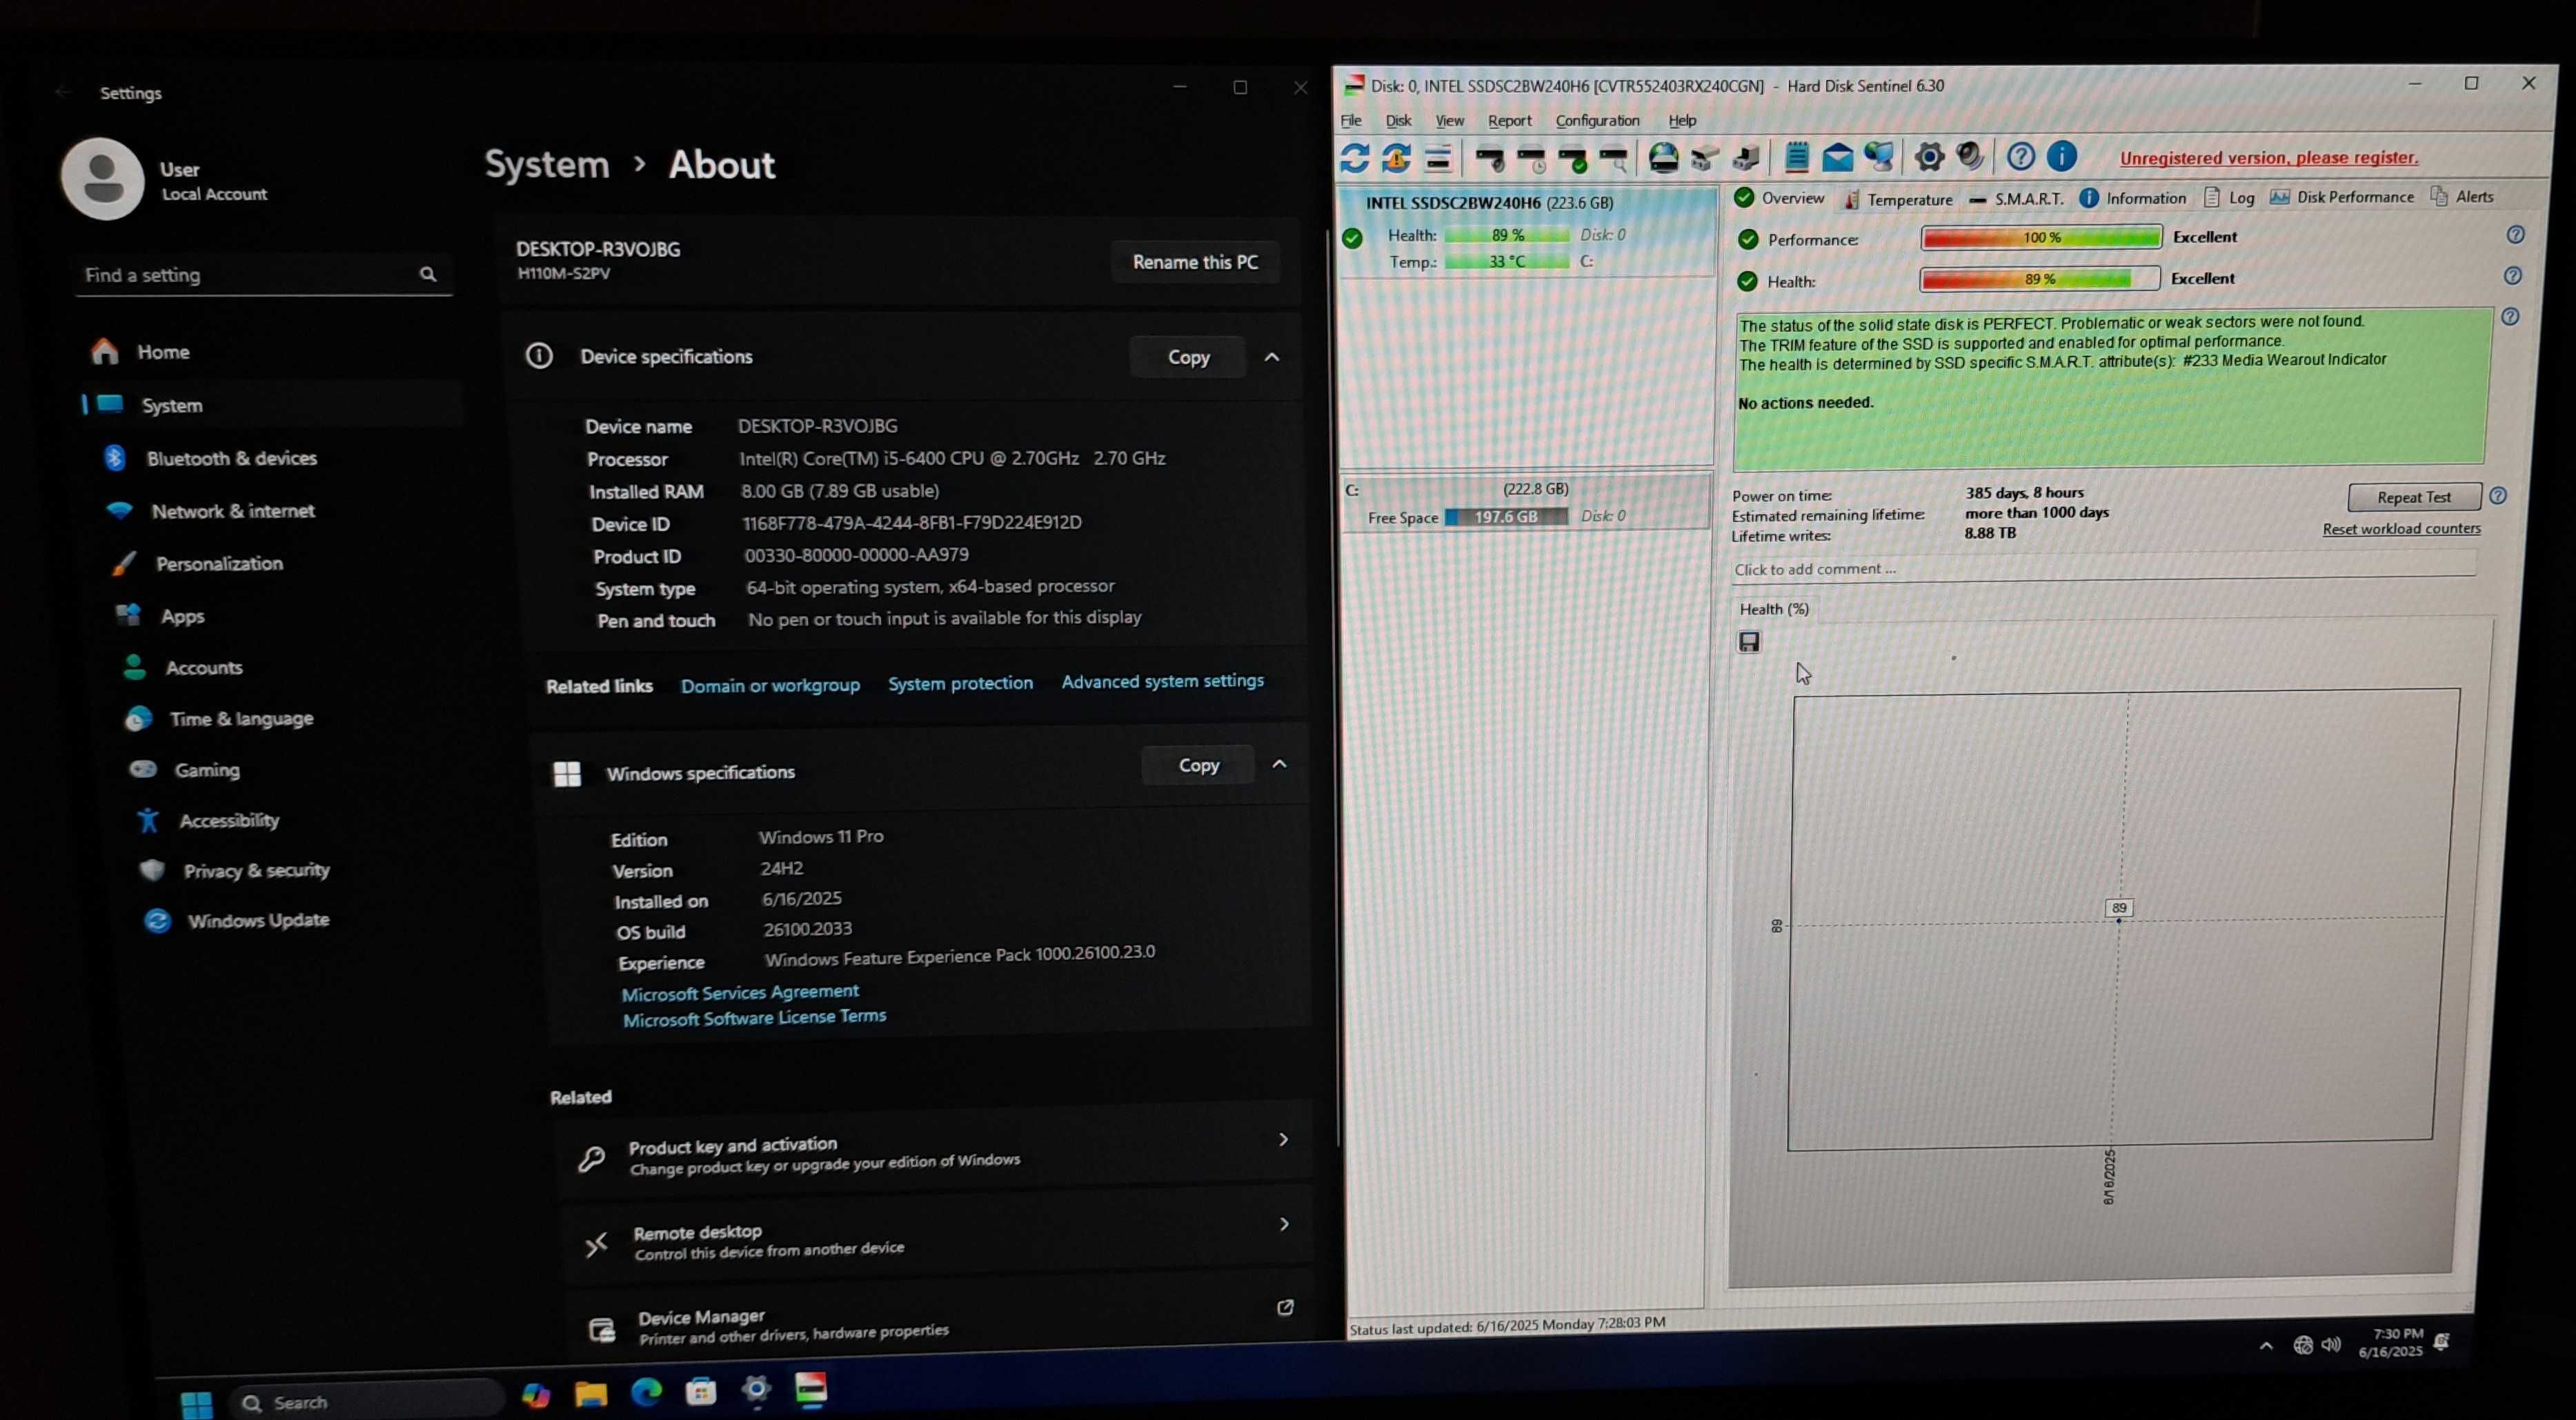Open the Alerts tab
2576x1420 pixels.
tap(2463, 196)
